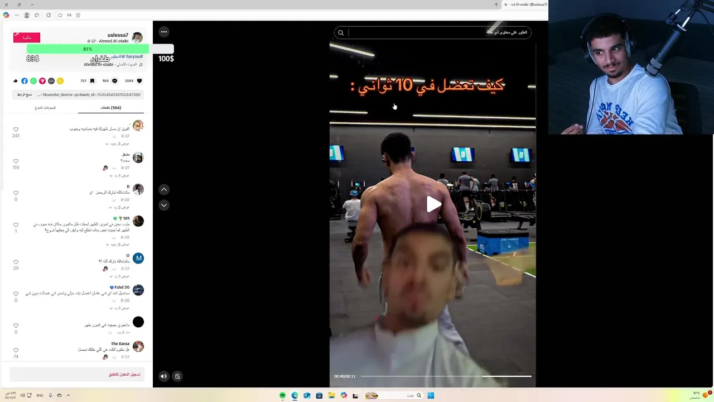The image size is (714, 402).
Task: Open comments via speech bubble icon 104
Action: pyautogui.click(x=115, y=81)
